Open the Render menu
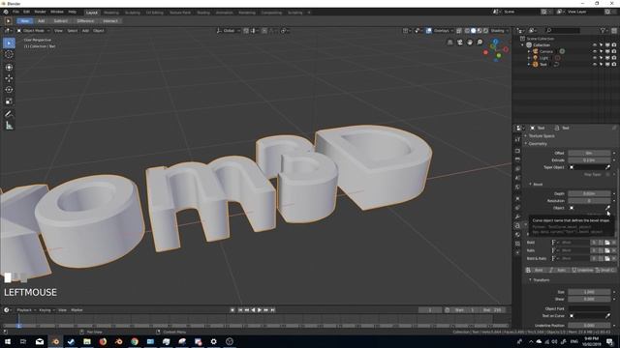Viewport: 620px width, 348px height. click(x=40, y=13)
